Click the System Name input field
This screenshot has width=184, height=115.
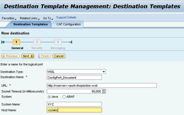click(74, 104)
